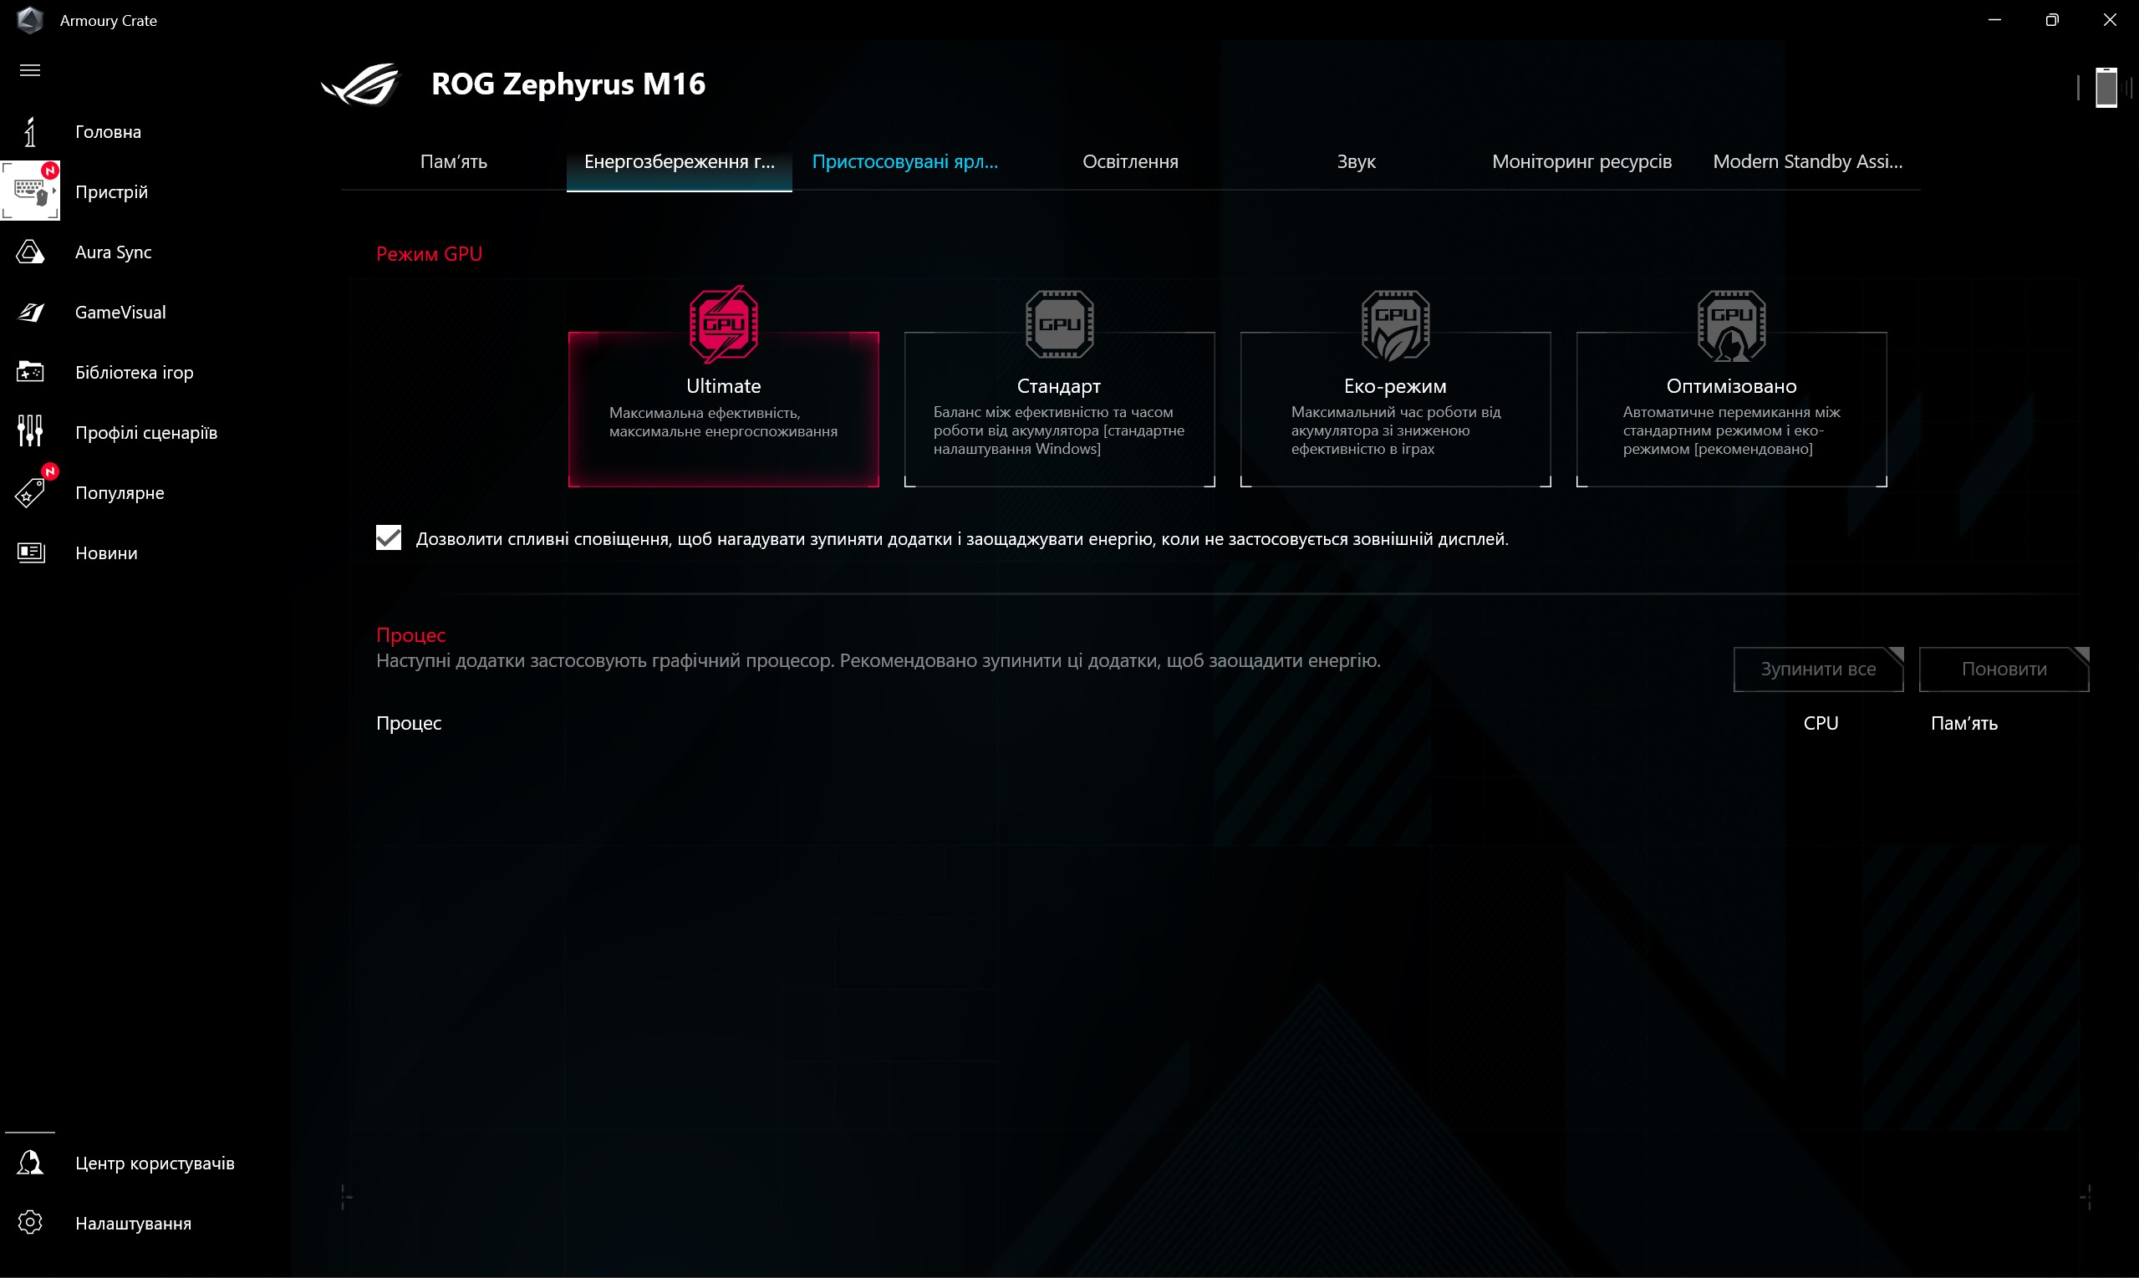Select the Стандарт GPU mode
Viewport: 2139px width, 1278px height.
point(1059,409)
